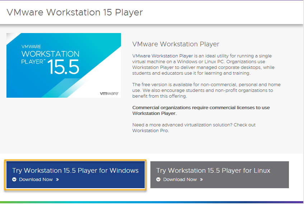Screen dimensions: 304x204
Task: Open Try Workstation 15.5 Player for Windows
Action: coord(75,175)
